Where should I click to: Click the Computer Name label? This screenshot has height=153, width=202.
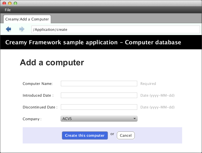coord(38,84)
